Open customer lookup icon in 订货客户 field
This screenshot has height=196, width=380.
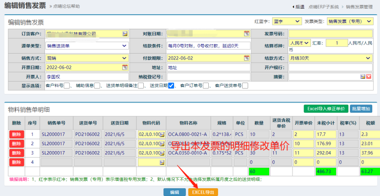(x=125, y=34)
